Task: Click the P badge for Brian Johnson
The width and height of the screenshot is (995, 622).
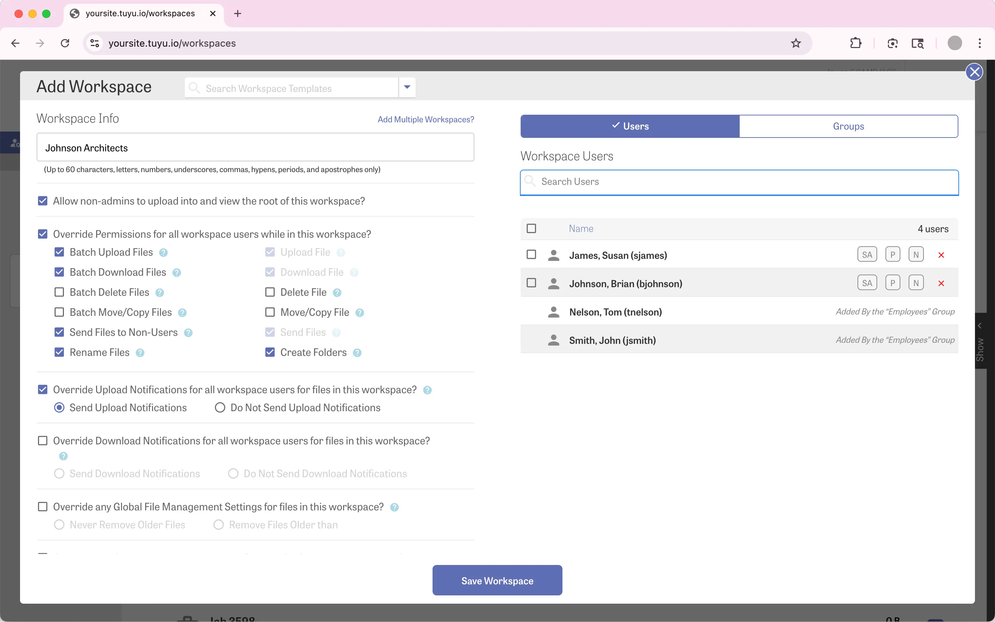Action: pyautogui.click(x=892, y=283)
